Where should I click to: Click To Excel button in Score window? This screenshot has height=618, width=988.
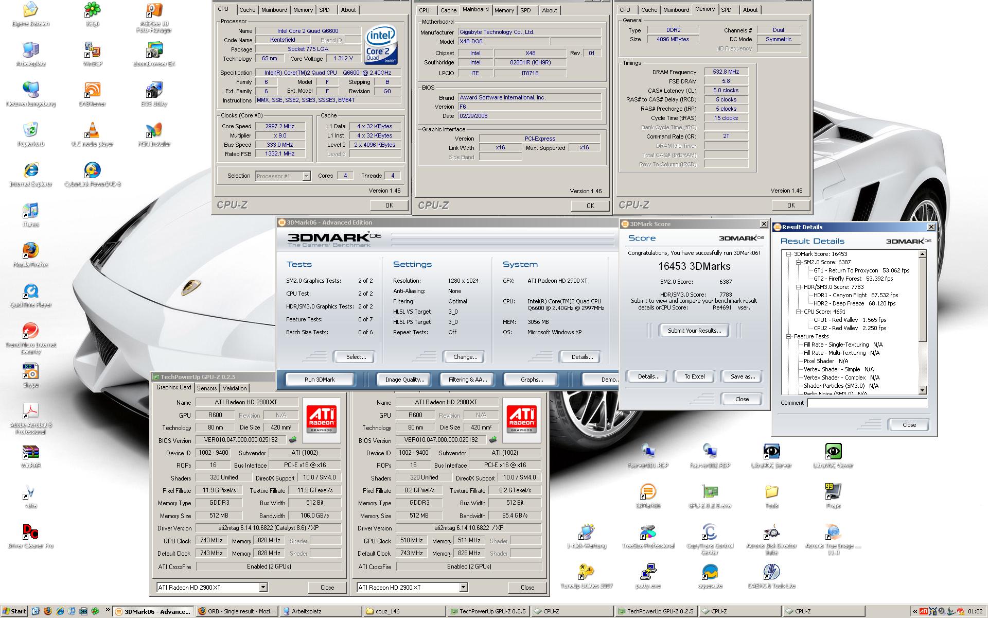tap(694, 376)
